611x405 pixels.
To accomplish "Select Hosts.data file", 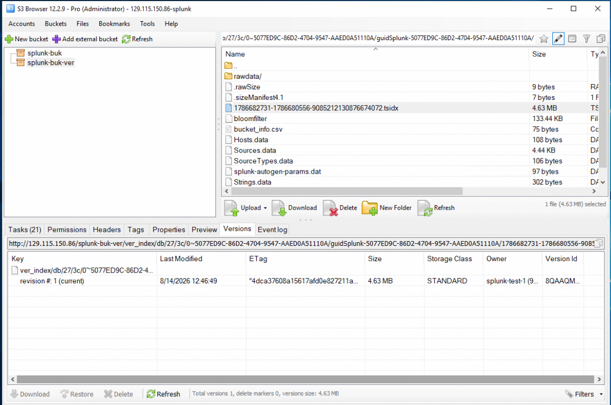I will [x=247, y=140].
